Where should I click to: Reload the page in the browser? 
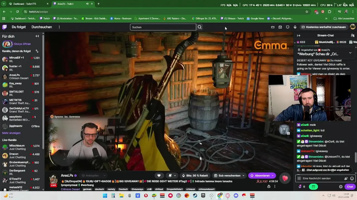[x=17, y=12]
